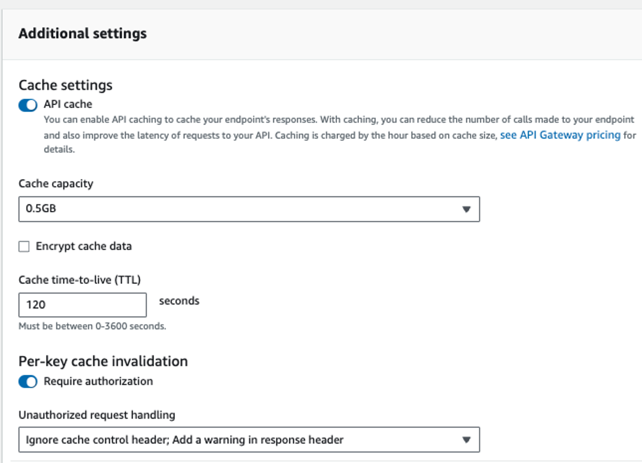
Task: Toggle the Require authorization switch
Action: [x=28, y=381]
